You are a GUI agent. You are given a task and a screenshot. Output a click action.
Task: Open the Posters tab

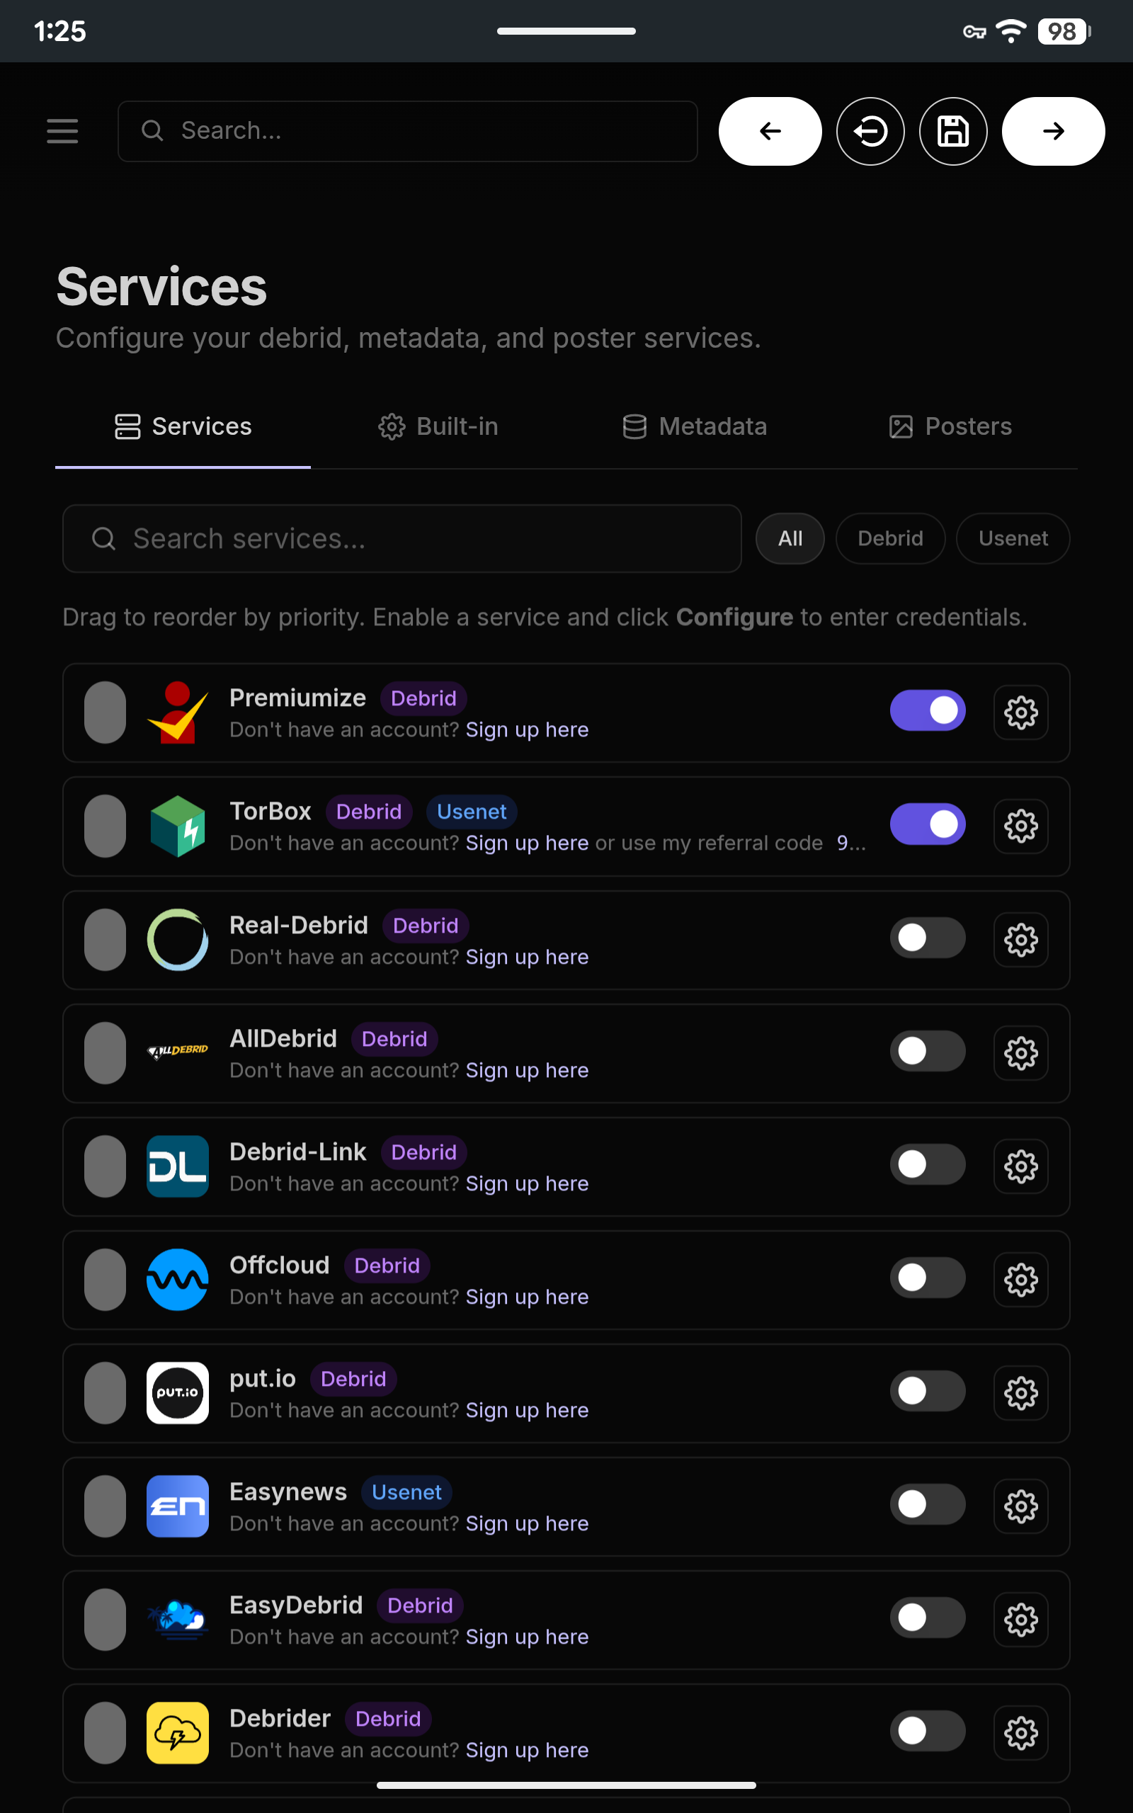[950, 427]
